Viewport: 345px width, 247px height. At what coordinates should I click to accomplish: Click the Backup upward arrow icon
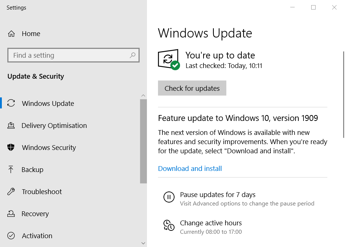coord(11,169)
